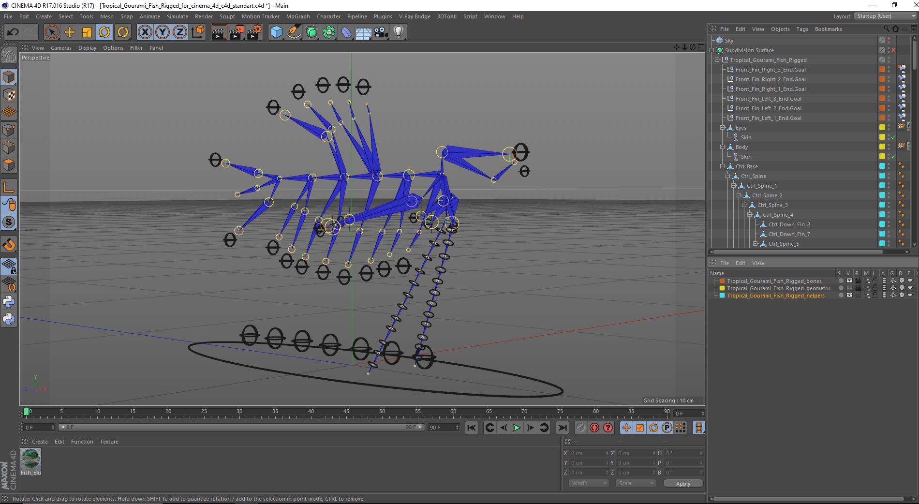
Task: Record active objects keyframe
Action: point(580,428)
